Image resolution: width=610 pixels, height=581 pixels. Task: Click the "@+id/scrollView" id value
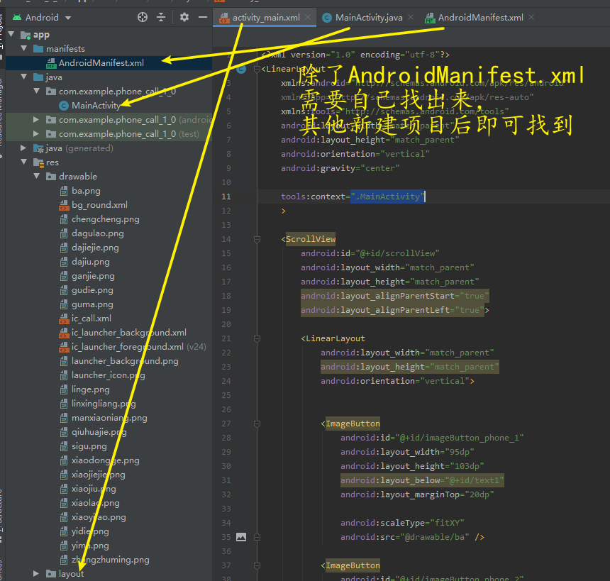click(398, 253)
